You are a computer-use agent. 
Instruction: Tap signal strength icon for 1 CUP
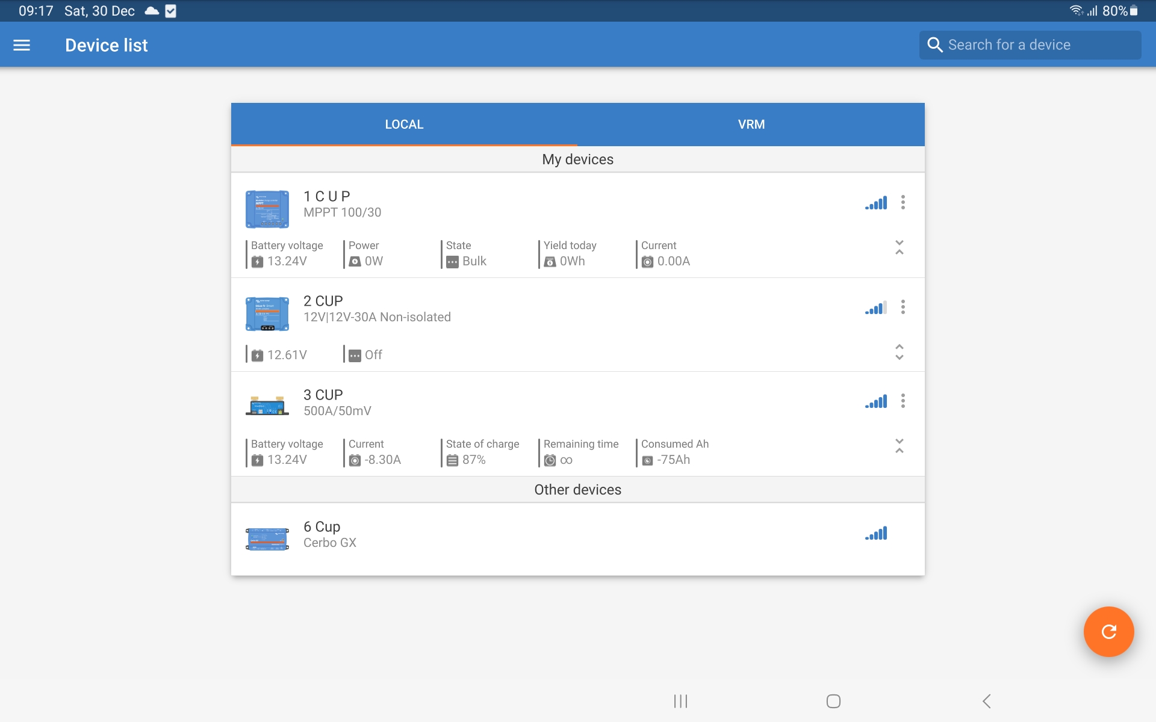tap(876, 203)
